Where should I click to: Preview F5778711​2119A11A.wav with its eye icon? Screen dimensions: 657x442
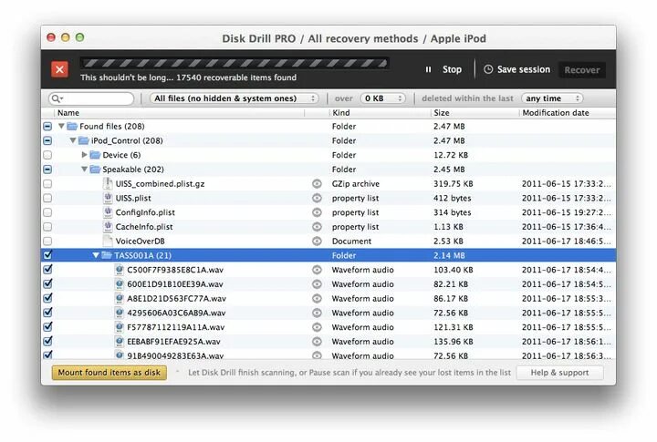[x=317, y=327]
